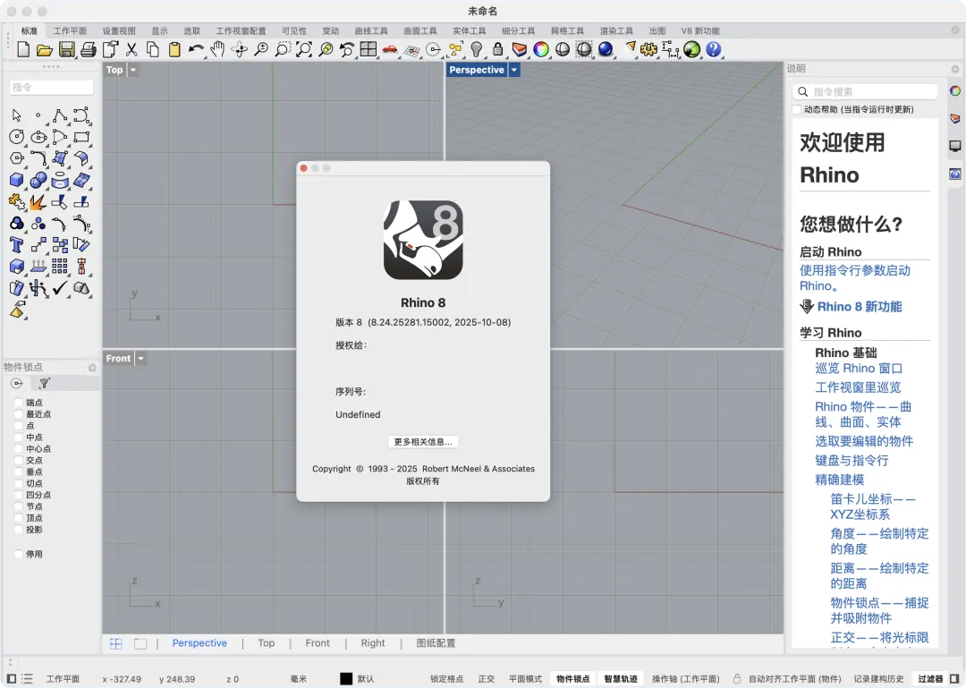
Task: Save the model with the floppy disk icon
Action: [66, 49]
